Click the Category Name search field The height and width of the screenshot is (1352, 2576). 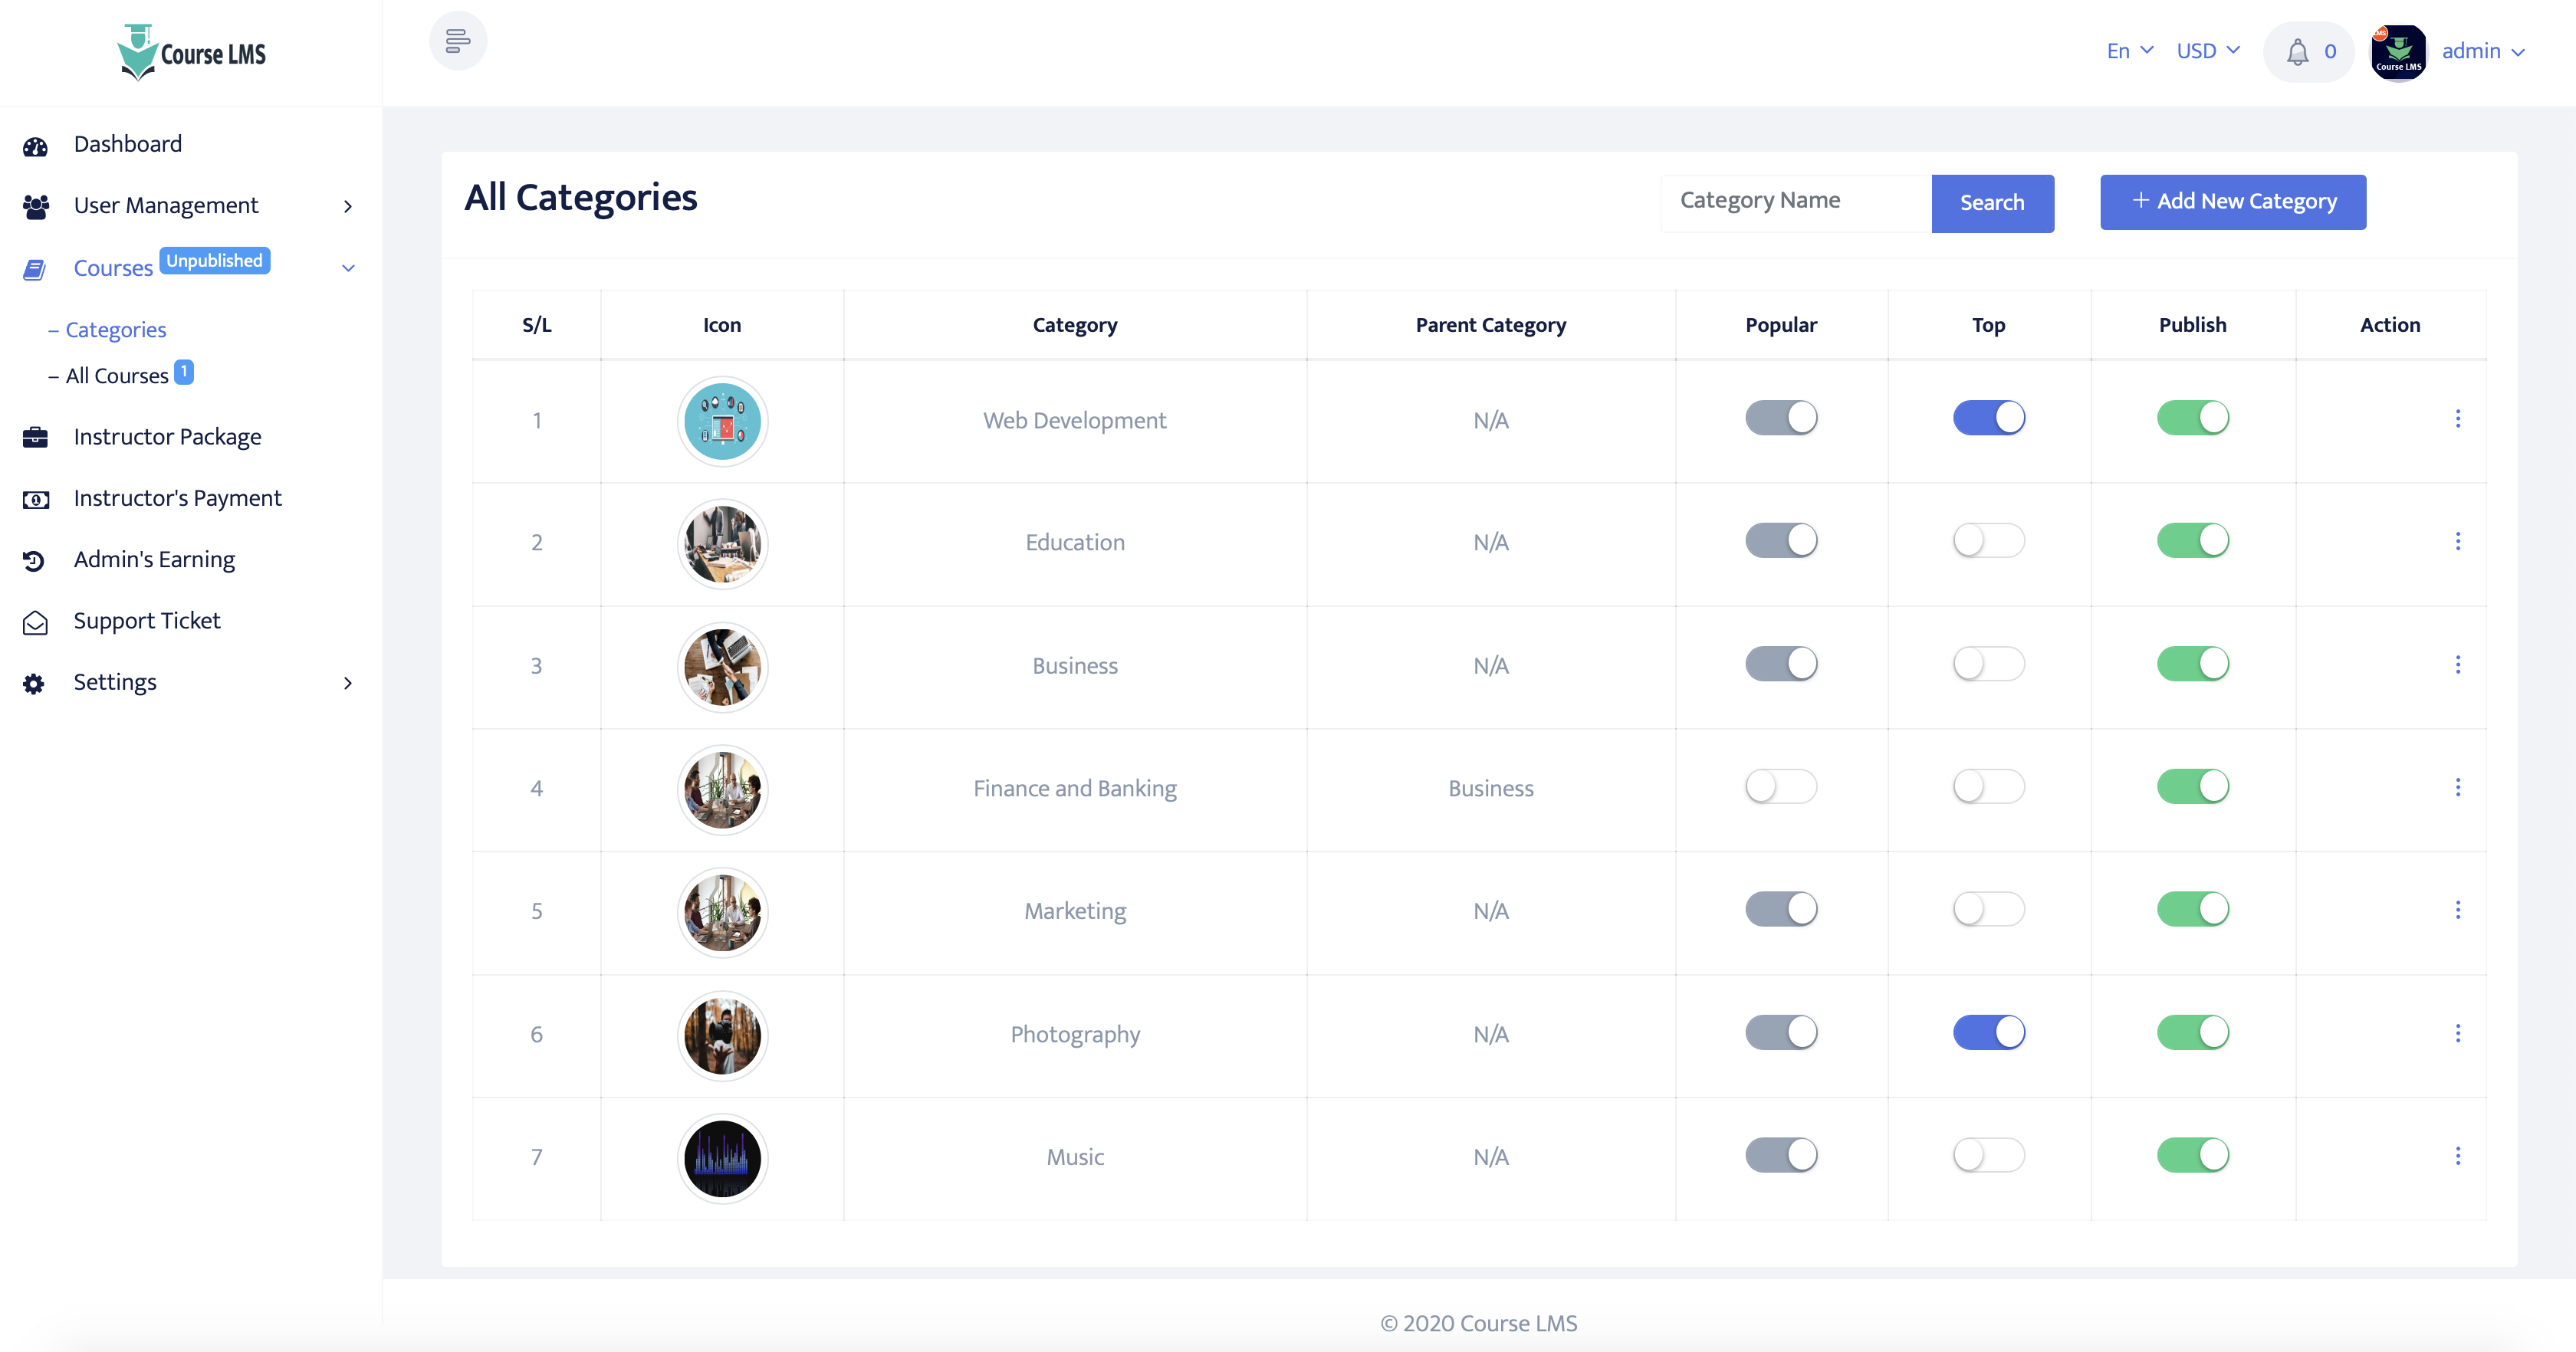(1796, 202)
